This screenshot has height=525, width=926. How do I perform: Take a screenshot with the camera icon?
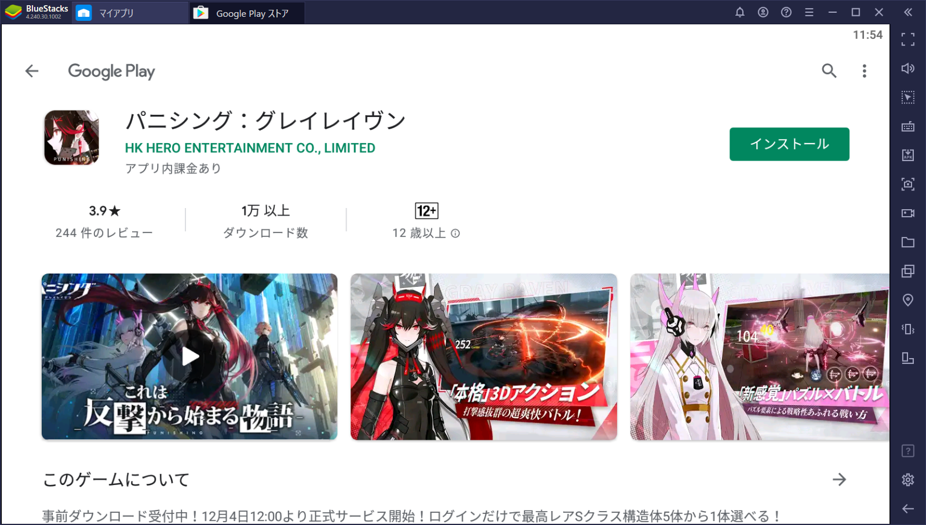click(908, 184)
